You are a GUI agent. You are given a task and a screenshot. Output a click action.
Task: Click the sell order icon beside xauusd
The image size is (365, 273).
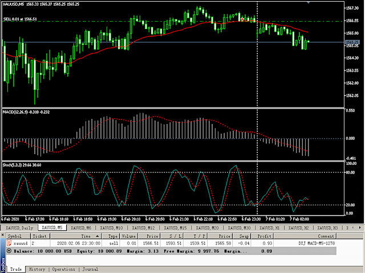tap(9, 243)
